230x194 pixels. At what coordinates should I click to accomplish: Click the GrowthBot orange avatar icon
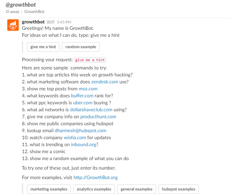[x=13, y=25]
